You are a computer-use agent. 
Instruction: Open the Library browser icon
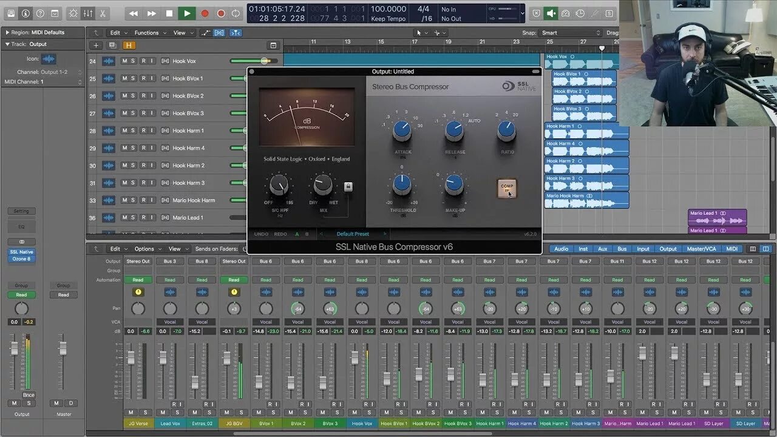pyautogui.click(x=11, y=13)
